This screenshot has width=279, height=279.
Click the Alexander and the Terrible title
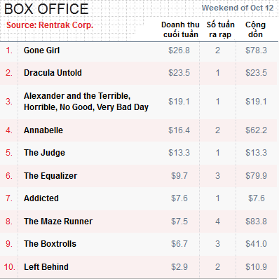tap(86, 102)
